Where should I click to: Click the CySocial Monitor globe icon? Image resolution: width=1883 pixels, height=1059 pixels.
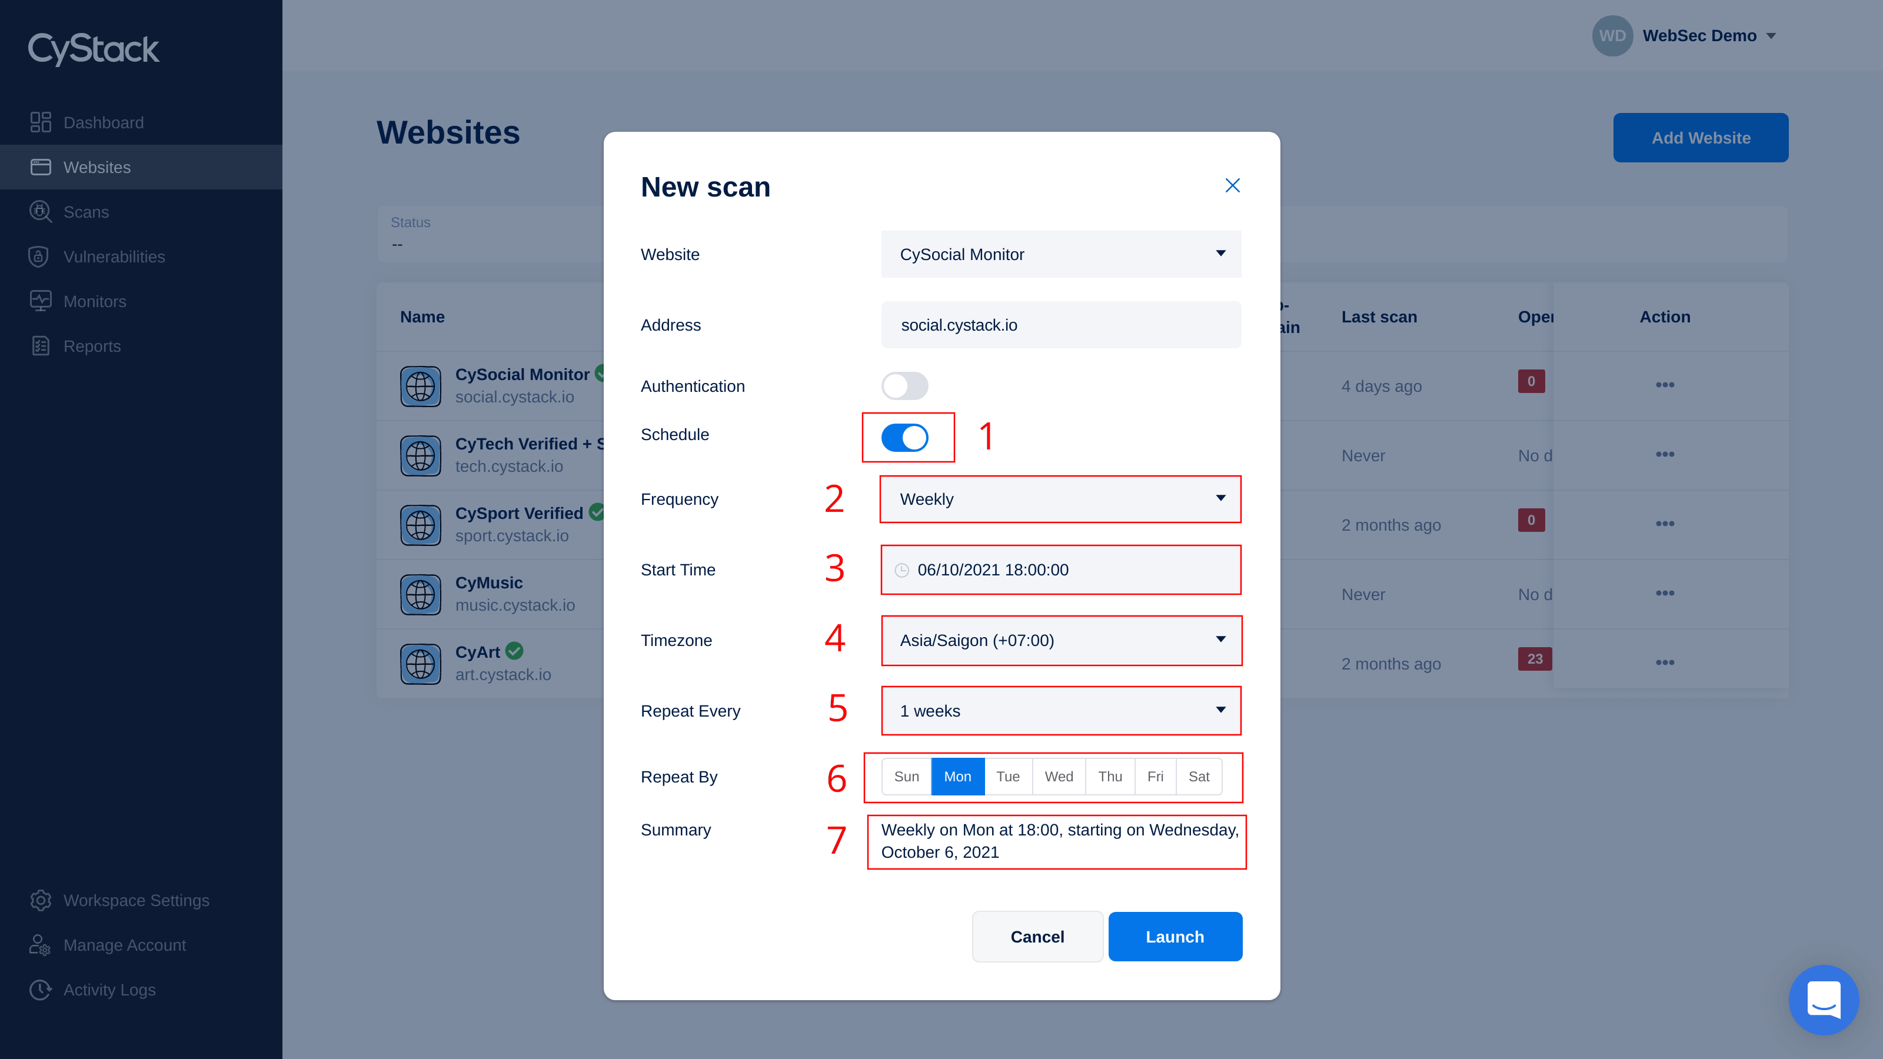(420, 386)
